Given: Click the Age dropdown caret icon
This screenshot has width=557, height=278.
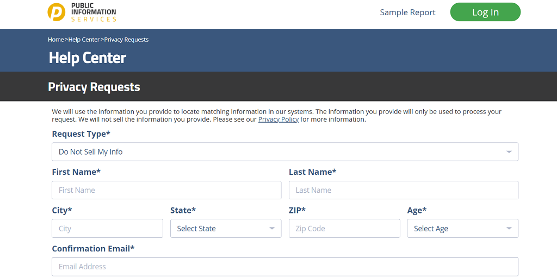Looking at the screenshot, I should pyautogui.click(x=509, y=229).
